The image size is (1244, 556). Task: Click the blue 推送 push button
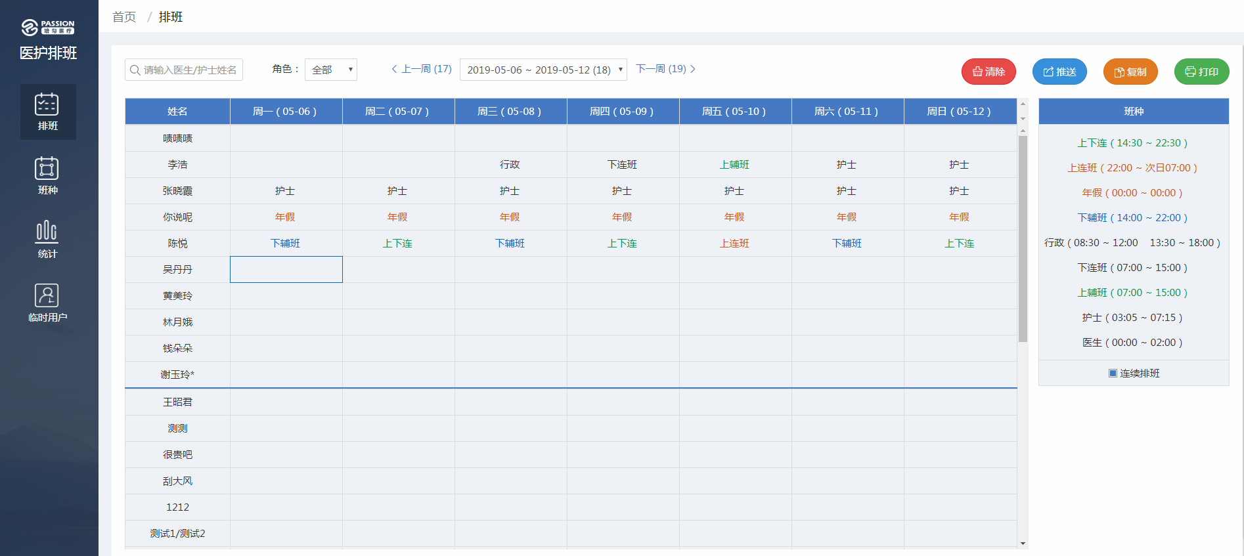pyautogui.click(x=1059, y=72)
